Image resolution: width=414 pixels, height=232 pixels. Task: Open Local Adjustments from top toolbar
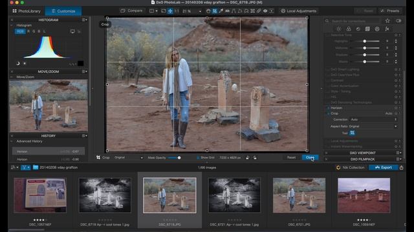point(299,11)
